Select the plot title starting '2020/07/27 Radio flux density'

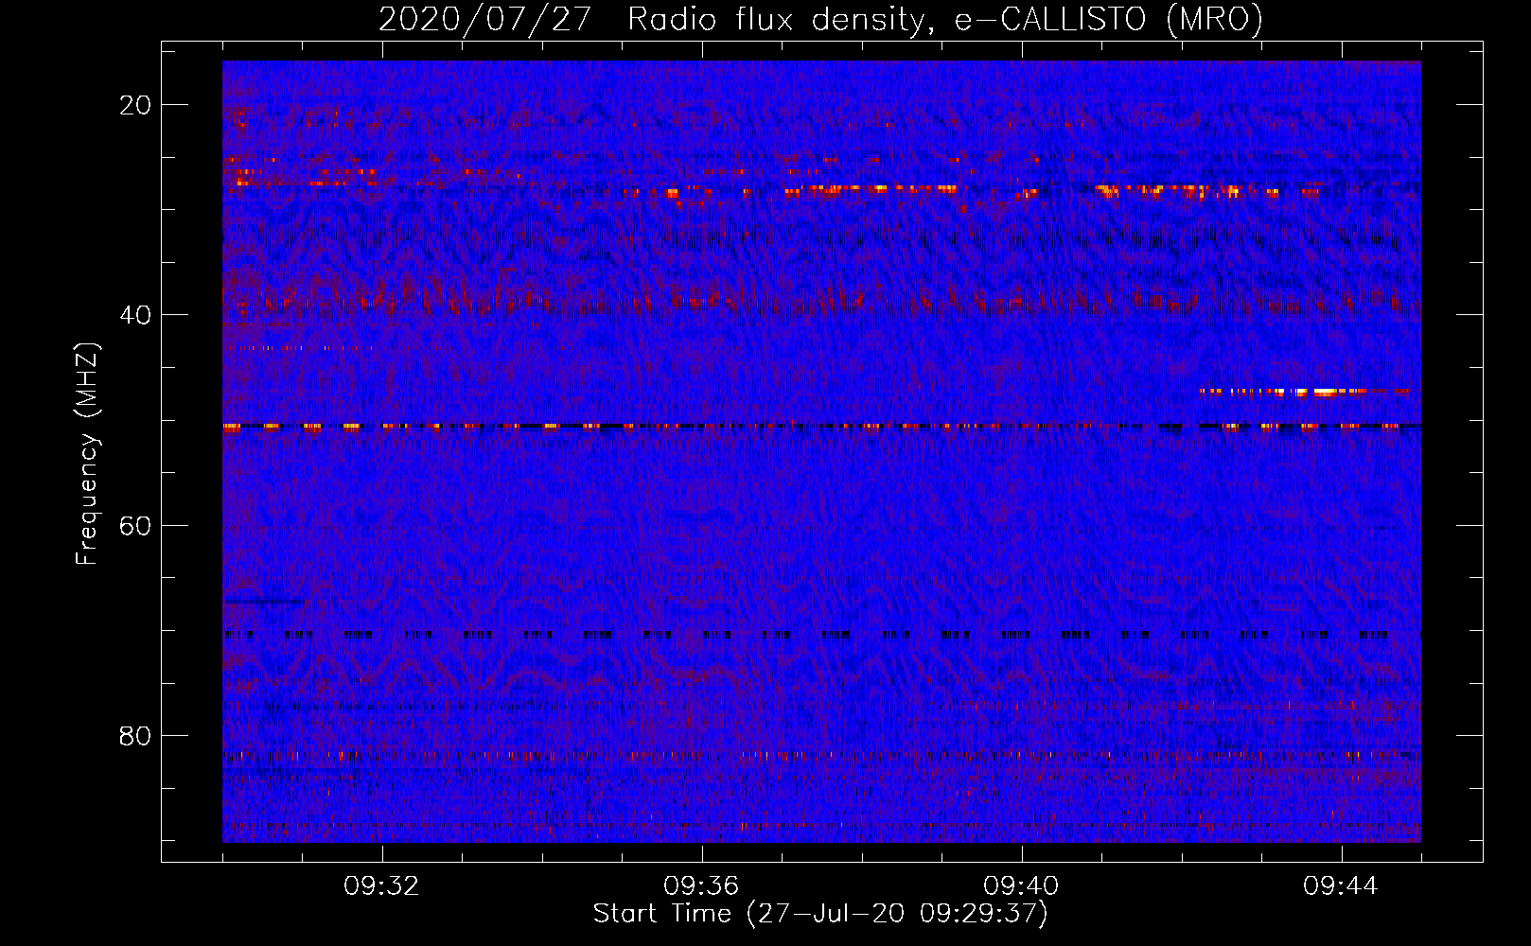(x=820, y=19)
